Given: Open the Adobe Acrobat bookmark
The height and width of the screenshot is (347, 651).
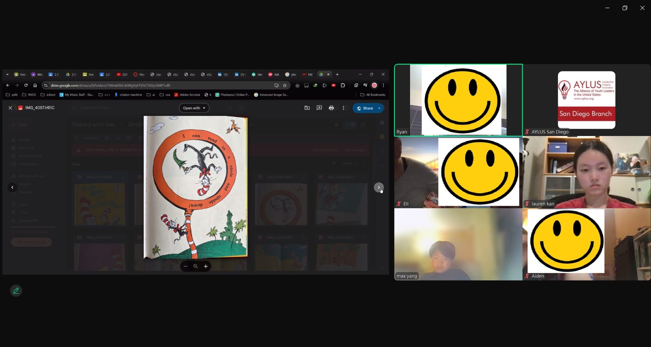Looking at the screenshot, I should [187, 95].
